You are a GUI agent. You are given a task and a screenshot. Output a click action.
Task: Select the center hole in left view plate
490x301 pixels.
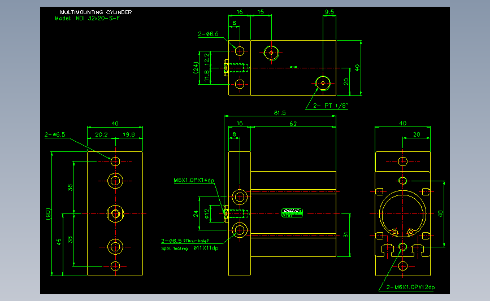115,214
